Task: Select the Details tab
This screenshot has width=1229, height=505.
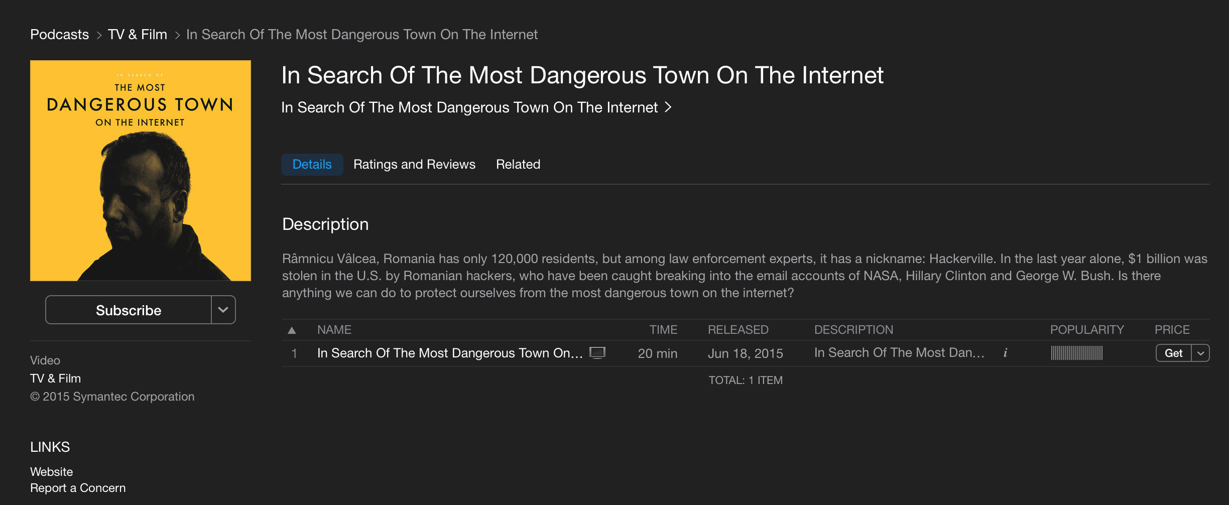Action: pos(312,164)
